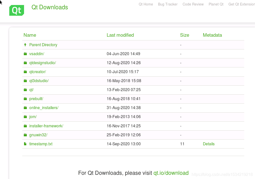Open the gnuwin32/ folder link
Screen dimensions: 255x179
click(38, 135)
